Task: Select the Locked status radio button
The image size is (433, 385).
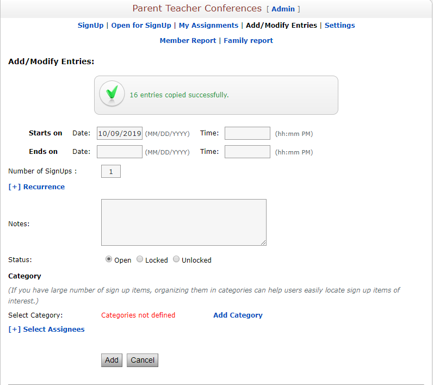Action: pyautogui.click(x=140, y=259)
